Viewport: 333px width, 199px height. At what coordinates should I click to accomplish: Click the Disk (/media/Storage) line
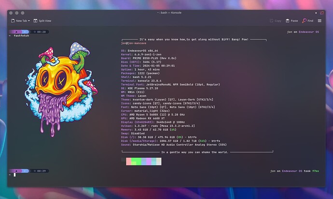[170, 141]
